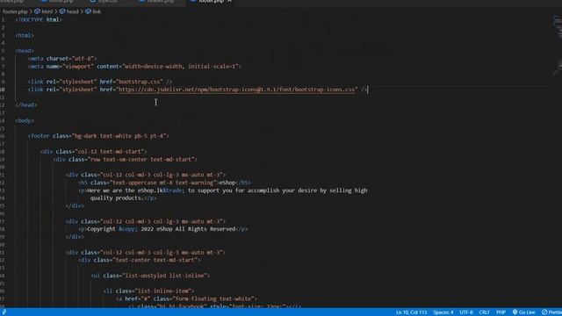
Task: Close the footer.php editor tab
Action: pos(229,2)
